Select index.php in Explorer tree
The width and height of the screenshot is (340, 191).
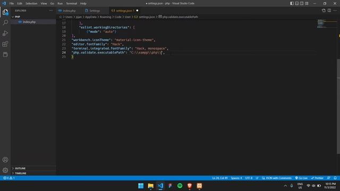click(x=29, y=22)
